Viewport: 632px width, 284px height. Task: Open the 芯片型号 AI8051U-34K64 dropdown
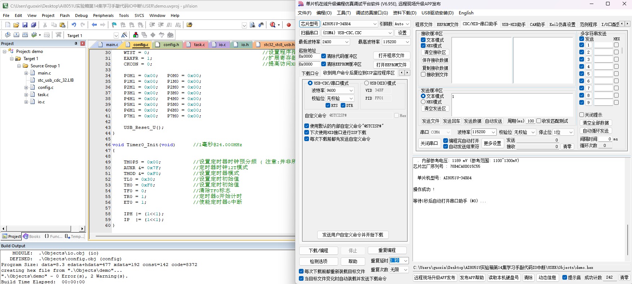349,24
